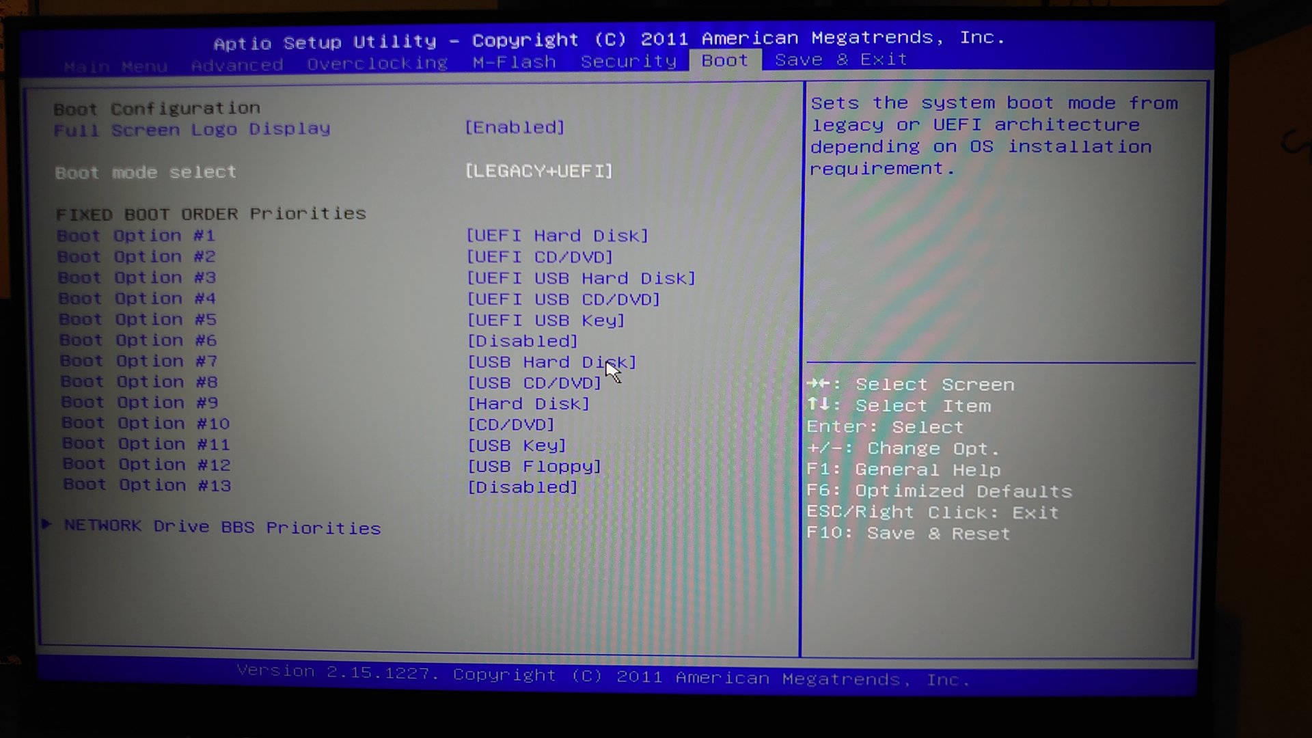
Task: Select the Boot tab
Action: point(725,60)
